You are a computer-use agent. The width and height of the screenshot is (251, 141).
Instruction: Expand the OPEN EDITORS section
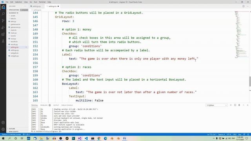(14, 10)
